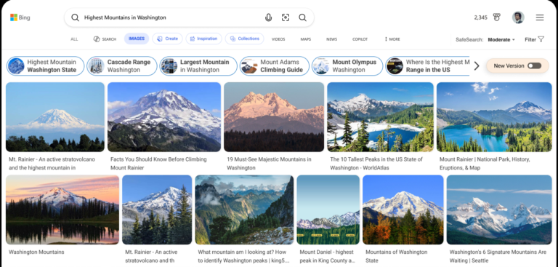This screenshot has width=558, height=267.
Task: Open the Mountains of Washington State image
Action: click(403, 210)
